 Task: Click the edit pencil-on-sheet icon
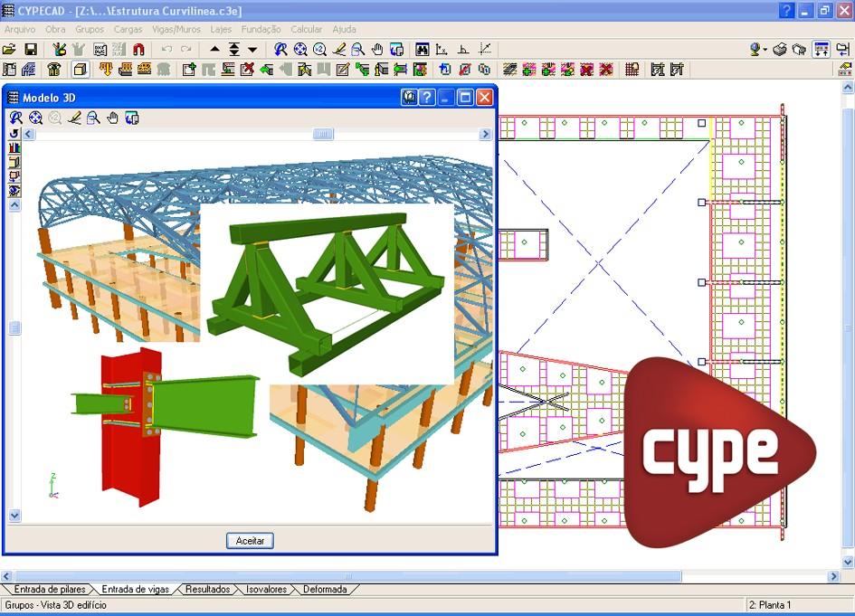[x=342, y=70]
